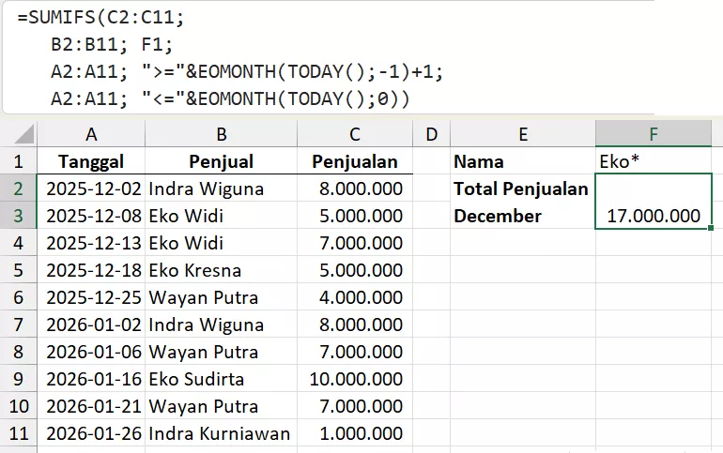
Task: Select date cell 2026-01-16
Action: click(x=91, y=378)
